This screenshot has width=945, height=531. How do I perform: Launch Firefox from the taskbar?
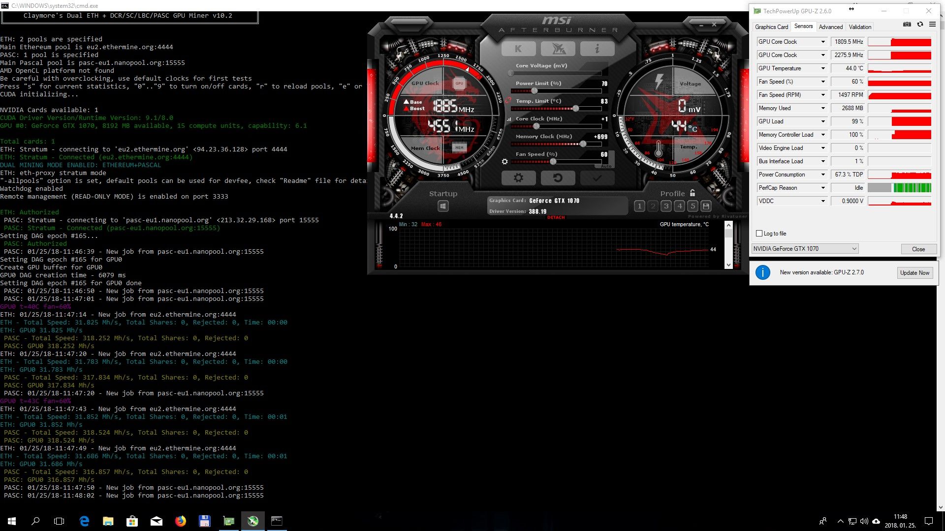181,521
